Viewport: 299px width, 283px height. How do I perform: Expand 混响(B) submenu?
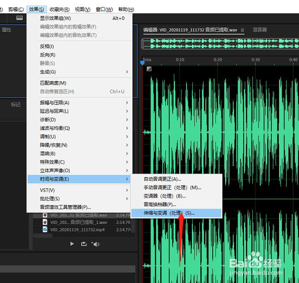[x=79, y=154]
